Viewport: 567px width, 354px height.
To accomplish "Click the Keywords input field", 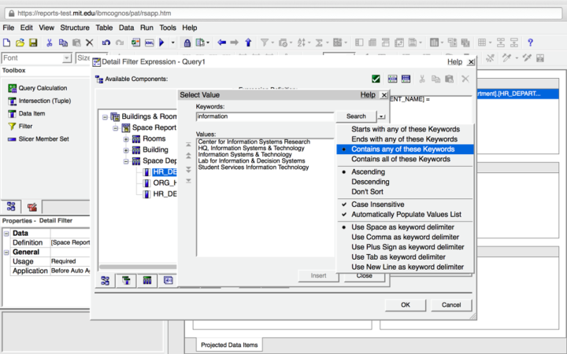I will (x=264, y=116).
